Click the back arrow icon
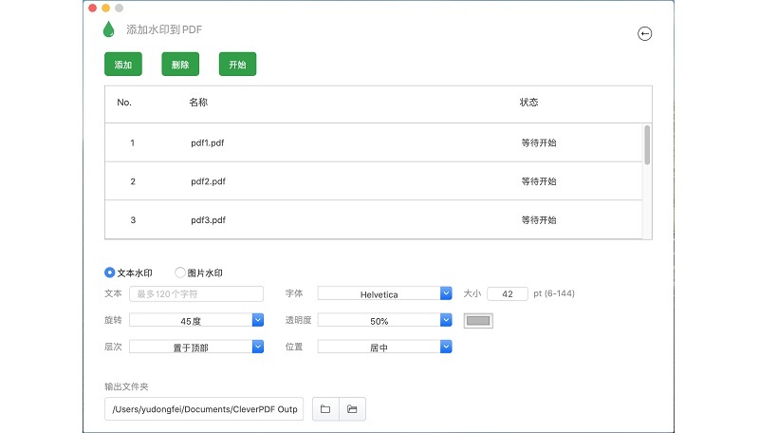759x433 pixels. [x=645, y=34]
